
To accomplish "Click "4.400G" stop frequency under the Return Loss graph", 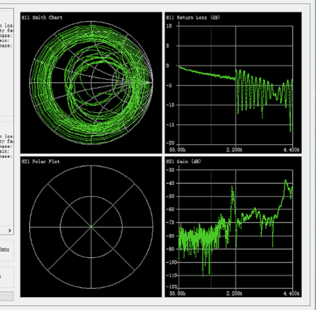I will 291,150.
